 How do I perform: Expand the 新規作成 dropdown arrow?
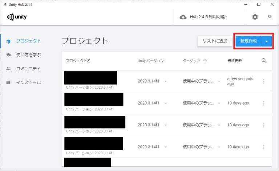pos(267,41)
